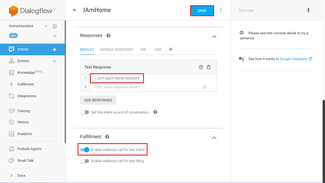Viewport: 325px width, 183px height.
Task: Switch to the GOOGLE ASSISTANT tab
Action: pos(116,50)
